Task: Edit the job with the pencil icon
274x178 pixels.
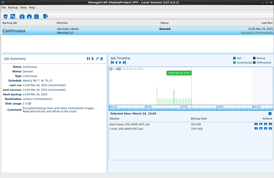Action: (97, 59)
